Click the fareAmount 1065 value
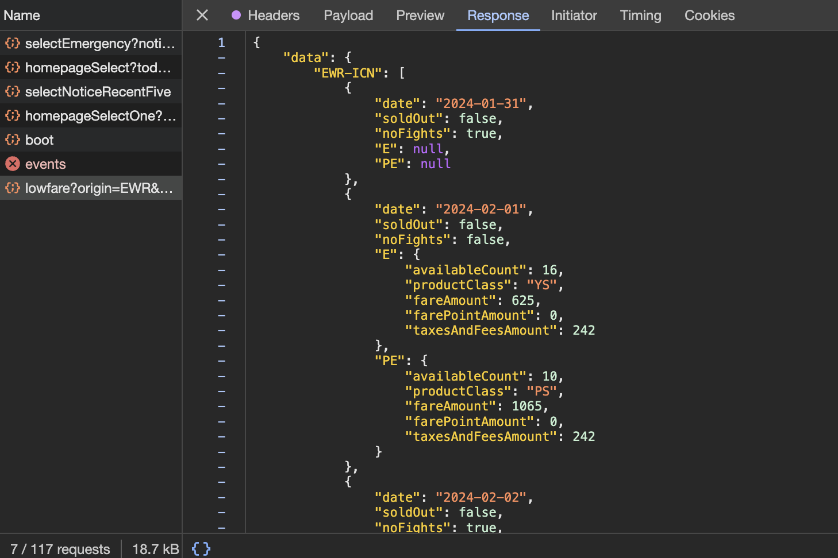Viewport: 838px width, 558px height. [x=526, y=406]
